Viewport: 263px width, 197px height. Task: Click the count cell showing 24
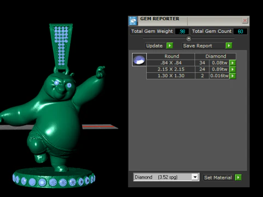click(202, 69)
